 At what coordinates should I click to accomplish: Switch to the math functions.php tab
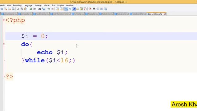point(60,14)
